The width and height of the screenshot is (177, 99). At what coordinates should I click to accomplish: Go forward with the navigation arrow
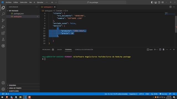pyautogui.click(x=56, y=2)
